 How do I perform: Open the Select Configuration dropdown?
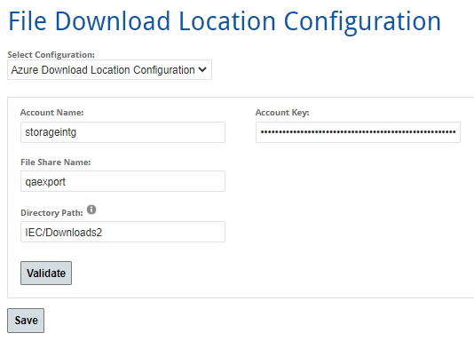click(109, 70)
